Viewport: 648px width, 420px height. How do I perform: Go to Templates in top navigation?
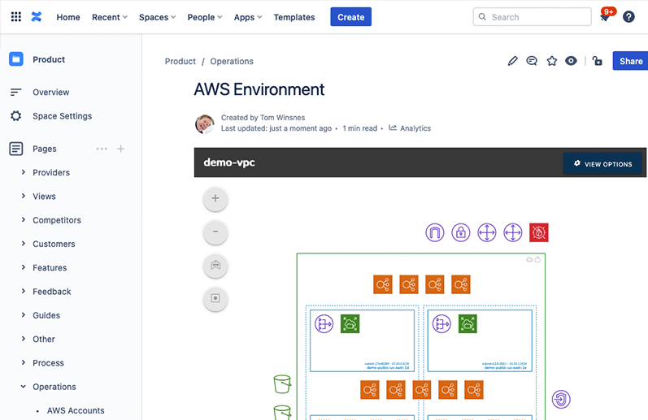[x=294, y=17]
